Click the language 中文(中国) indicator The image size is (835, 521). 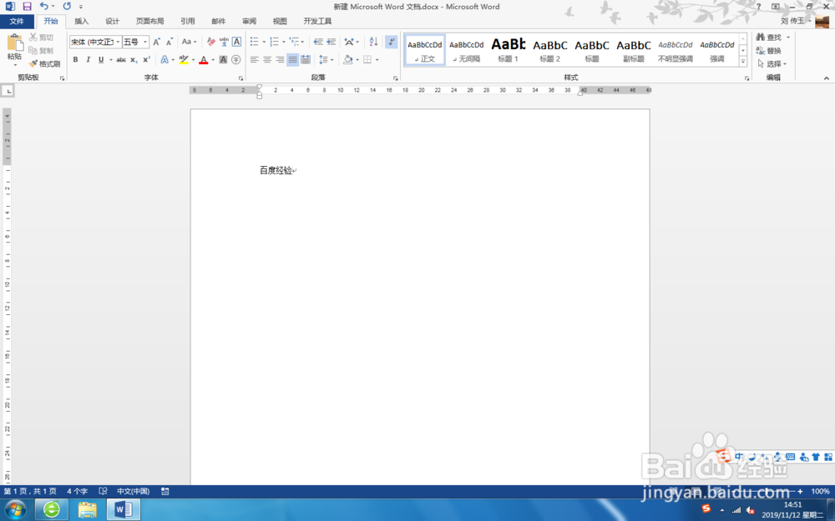[133, 491]
